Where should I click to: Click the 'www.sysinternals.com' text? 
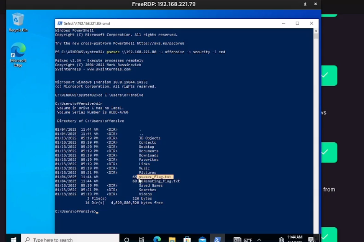(109, 69)
